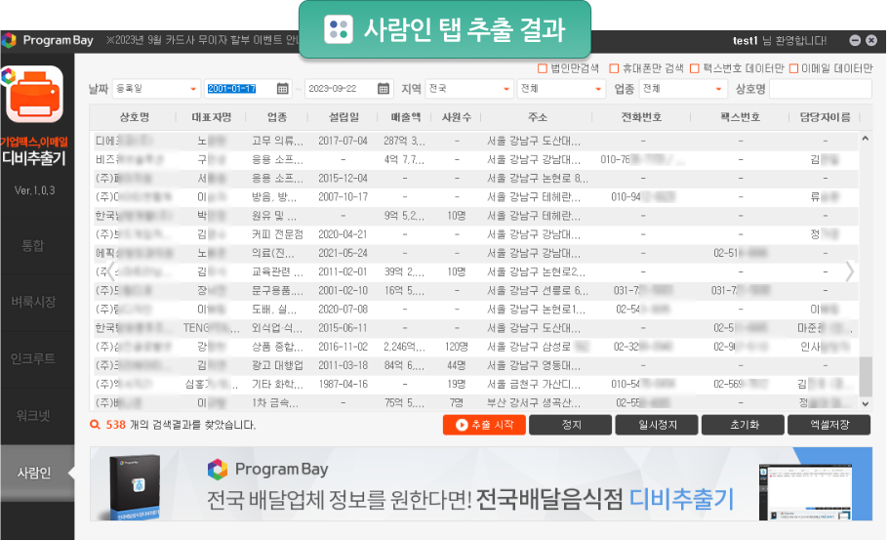The image size is (889, 541).
Task: Open end date calendar picker icon
Action: coord(384,89)
